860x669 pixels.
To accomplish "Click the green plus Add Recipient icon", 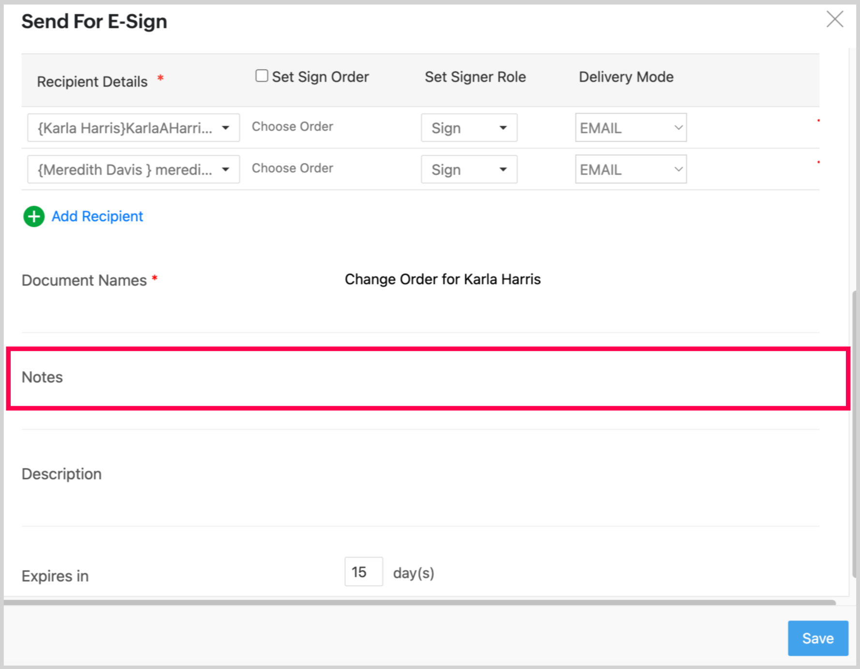I will click(x=34, y=216).
